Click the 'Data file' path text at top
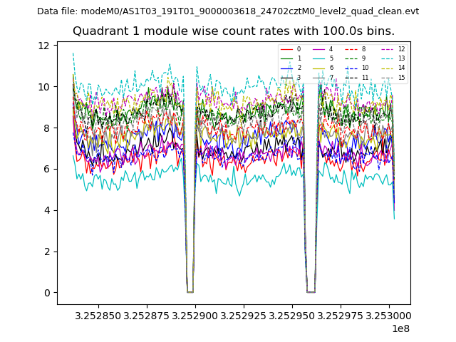Image resolution: width=456 pixels, height=342 pixels. click(x=228, y=11)
